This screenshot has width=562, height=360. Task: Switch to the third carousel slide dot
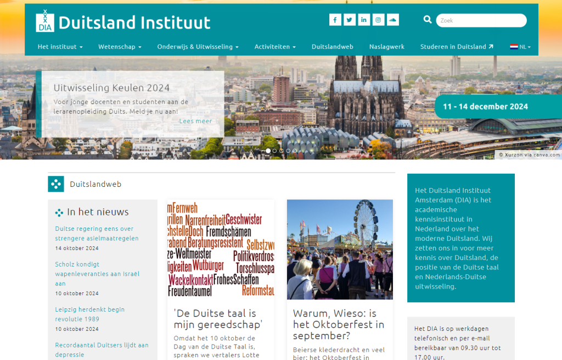[282, 151]
